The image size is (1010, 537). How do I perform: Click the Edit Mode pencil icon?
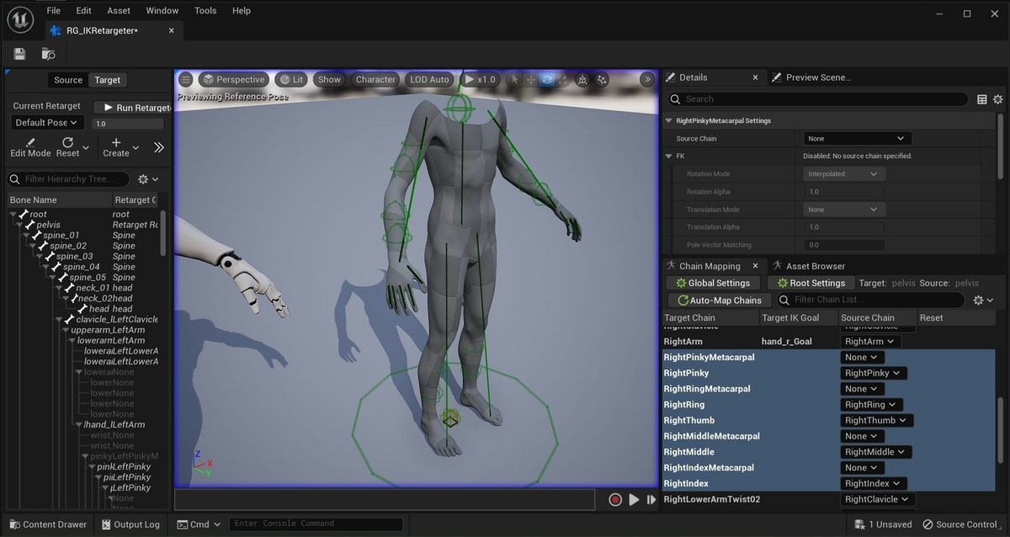pos(30,142)
